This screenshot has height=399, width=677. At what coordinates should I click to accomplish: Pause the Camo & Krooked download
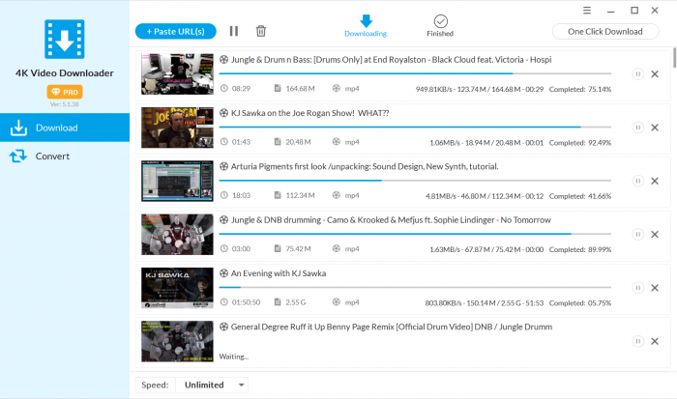[637, 234]
